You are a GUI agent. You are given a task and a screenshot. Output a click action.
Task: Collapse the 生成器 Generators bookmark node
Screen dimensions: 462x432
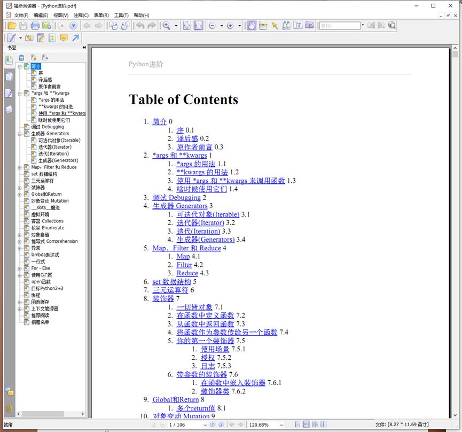(x=20, y=134)
